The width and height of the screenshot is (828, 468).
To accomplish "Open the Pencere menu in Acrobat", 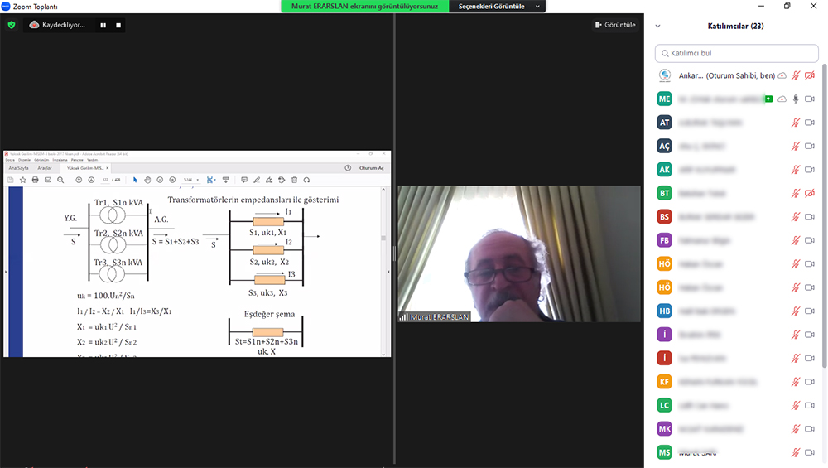I will (77, 160).
